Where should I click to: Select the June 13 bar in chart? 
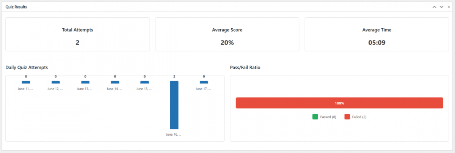pos(85,82)
